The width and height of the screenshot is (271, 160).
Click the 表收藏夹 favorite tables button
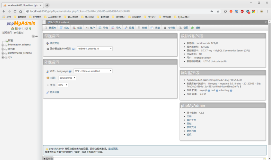click(x=19, y=33)
